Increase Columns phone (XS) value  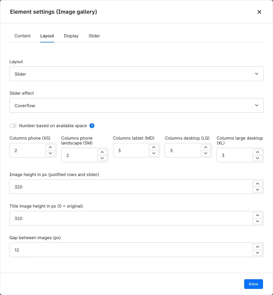coord(50,147)
